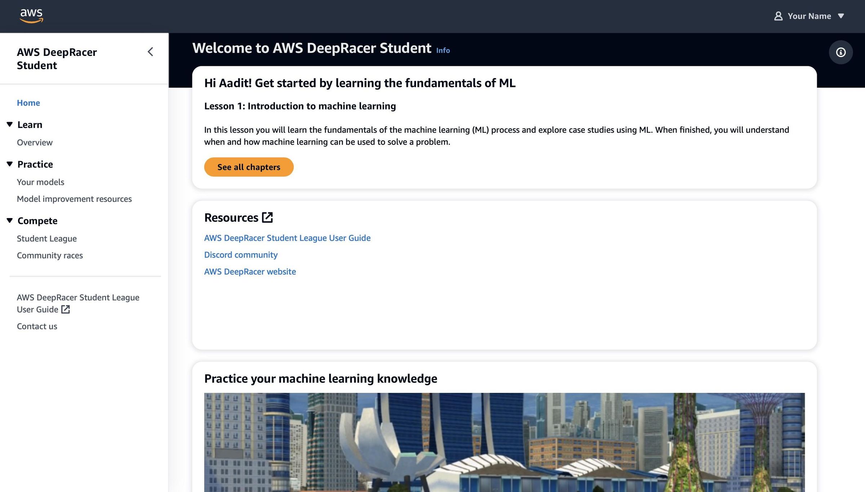Click Contact us in the sidebar
Screen dimensions: 865x492
(37, 326)
